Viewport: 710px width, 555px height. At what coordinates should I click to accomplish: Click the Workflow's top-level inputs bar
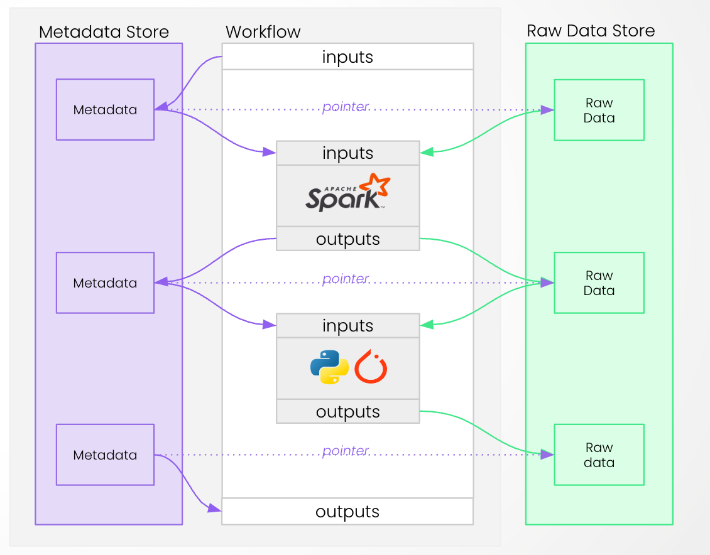[347, 57]
